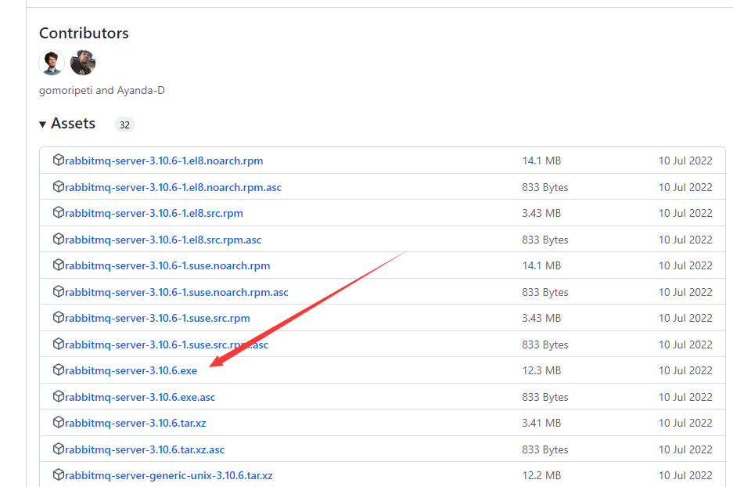Click package icon beside rabbitmq-server-3.10.6.exe
733x487 pixels.
59,370
